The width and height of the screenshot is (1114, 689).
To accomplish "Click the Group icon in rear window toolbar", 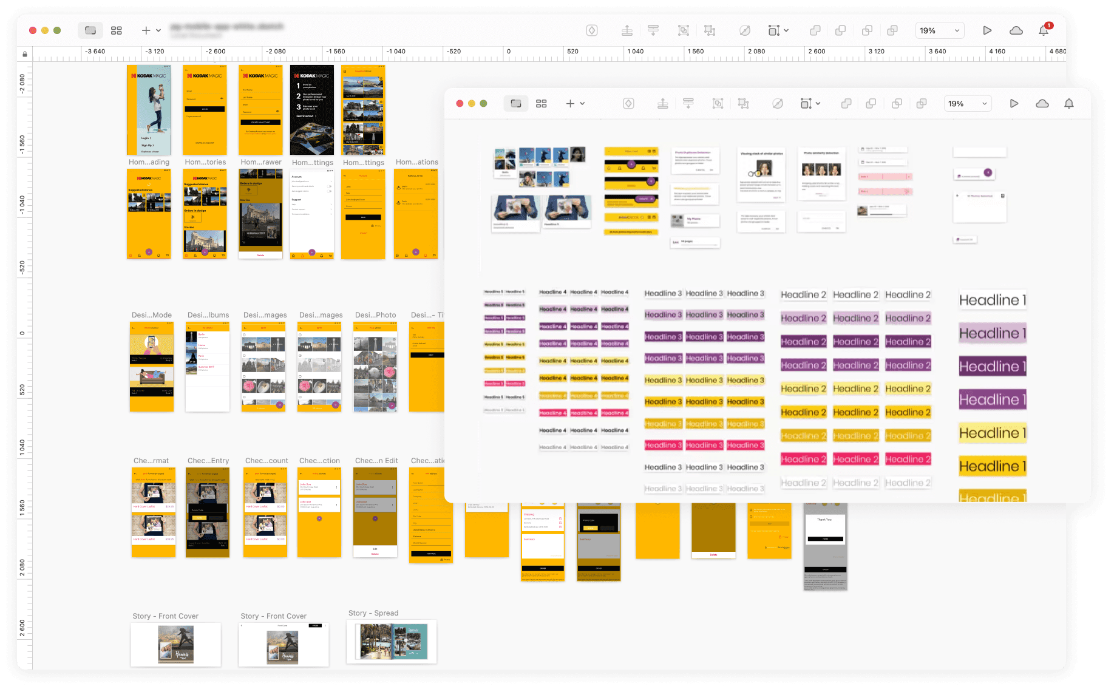I will (x=683, y=30).
